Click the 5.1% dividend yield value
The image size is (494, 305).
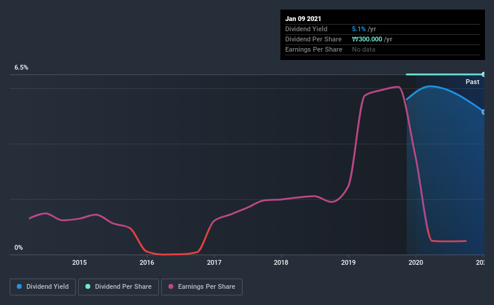click(x=359, y=29)
